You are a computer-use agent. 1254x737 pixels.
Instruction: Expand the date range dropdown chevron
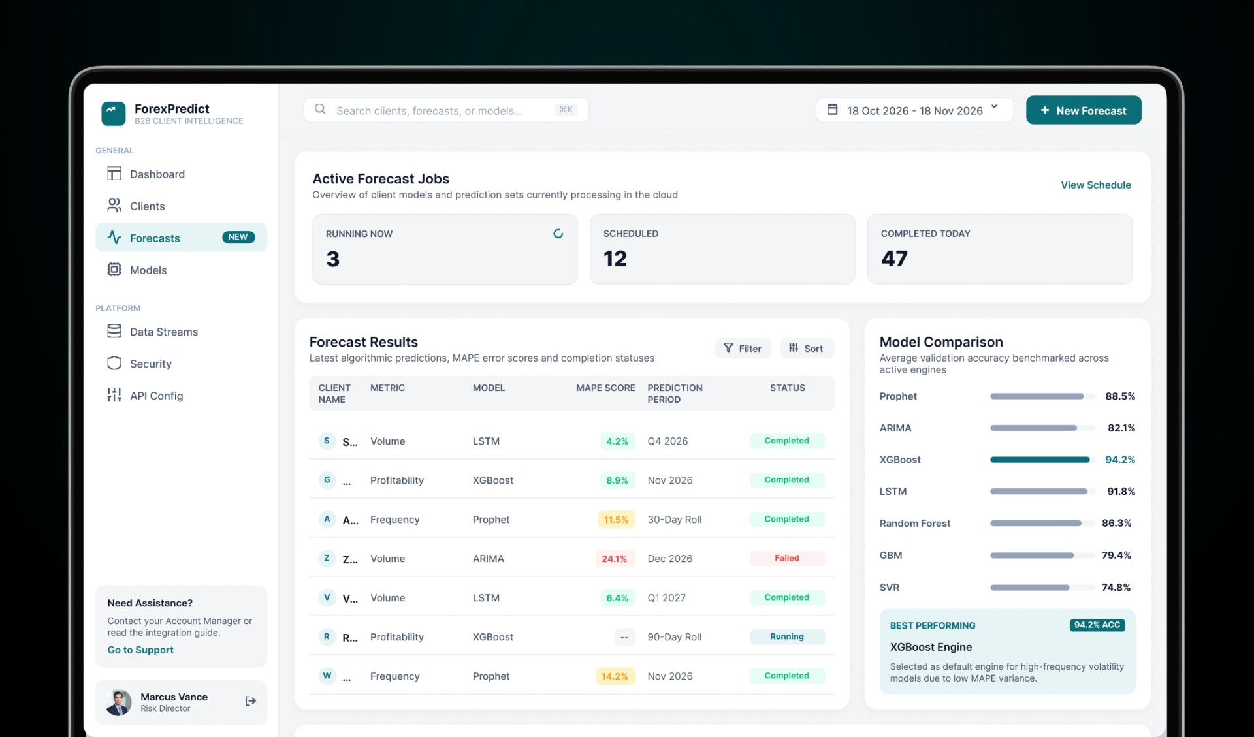click(x=995, y=108)
